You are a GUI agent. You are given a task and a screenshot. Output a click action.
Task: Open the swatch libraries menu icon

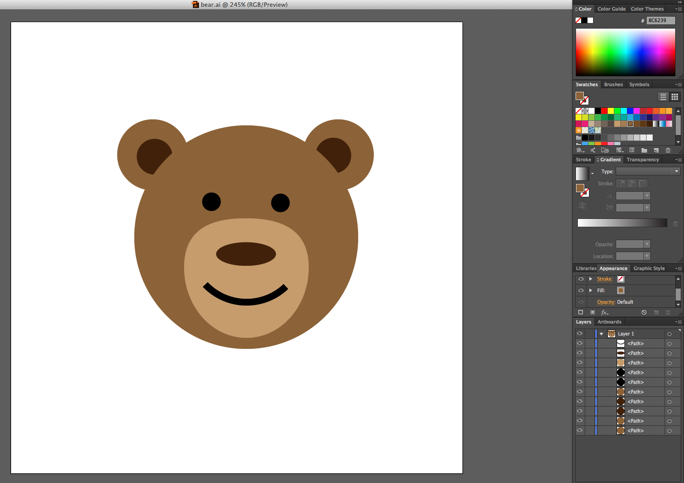pos(580,150)
